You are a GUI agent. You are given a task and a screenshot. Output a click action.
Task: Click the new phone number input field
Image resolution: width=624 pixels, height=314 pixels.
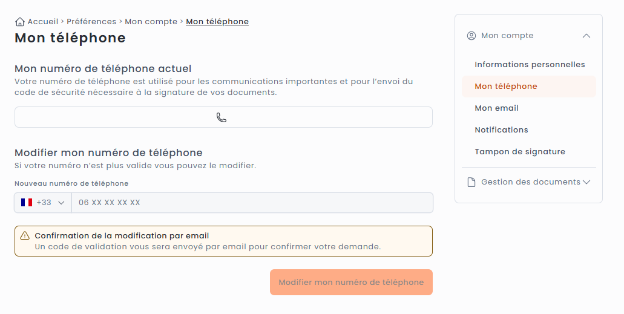click(x=252, y=203)
